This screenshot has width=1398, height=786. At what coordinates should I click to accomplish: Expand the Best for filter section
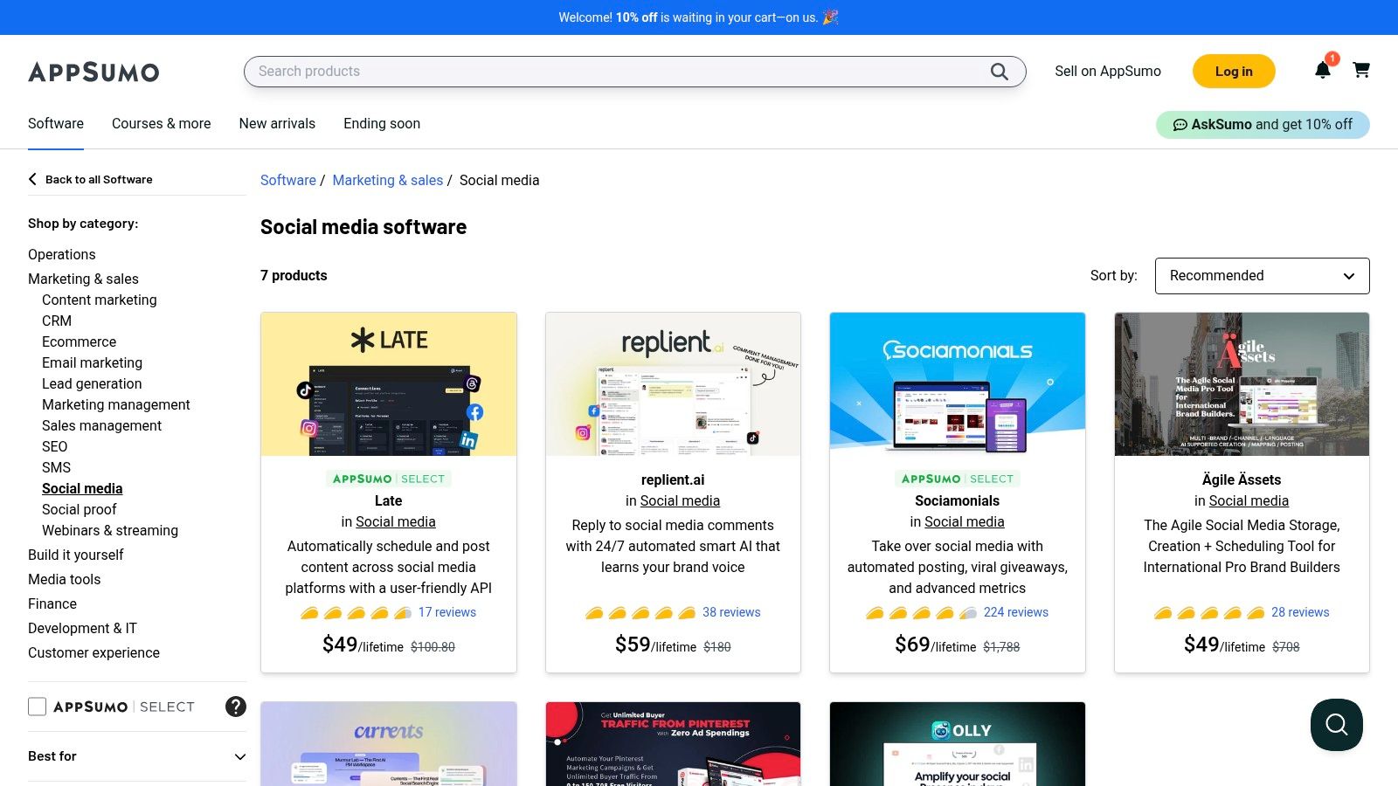[x=137, y=756]
